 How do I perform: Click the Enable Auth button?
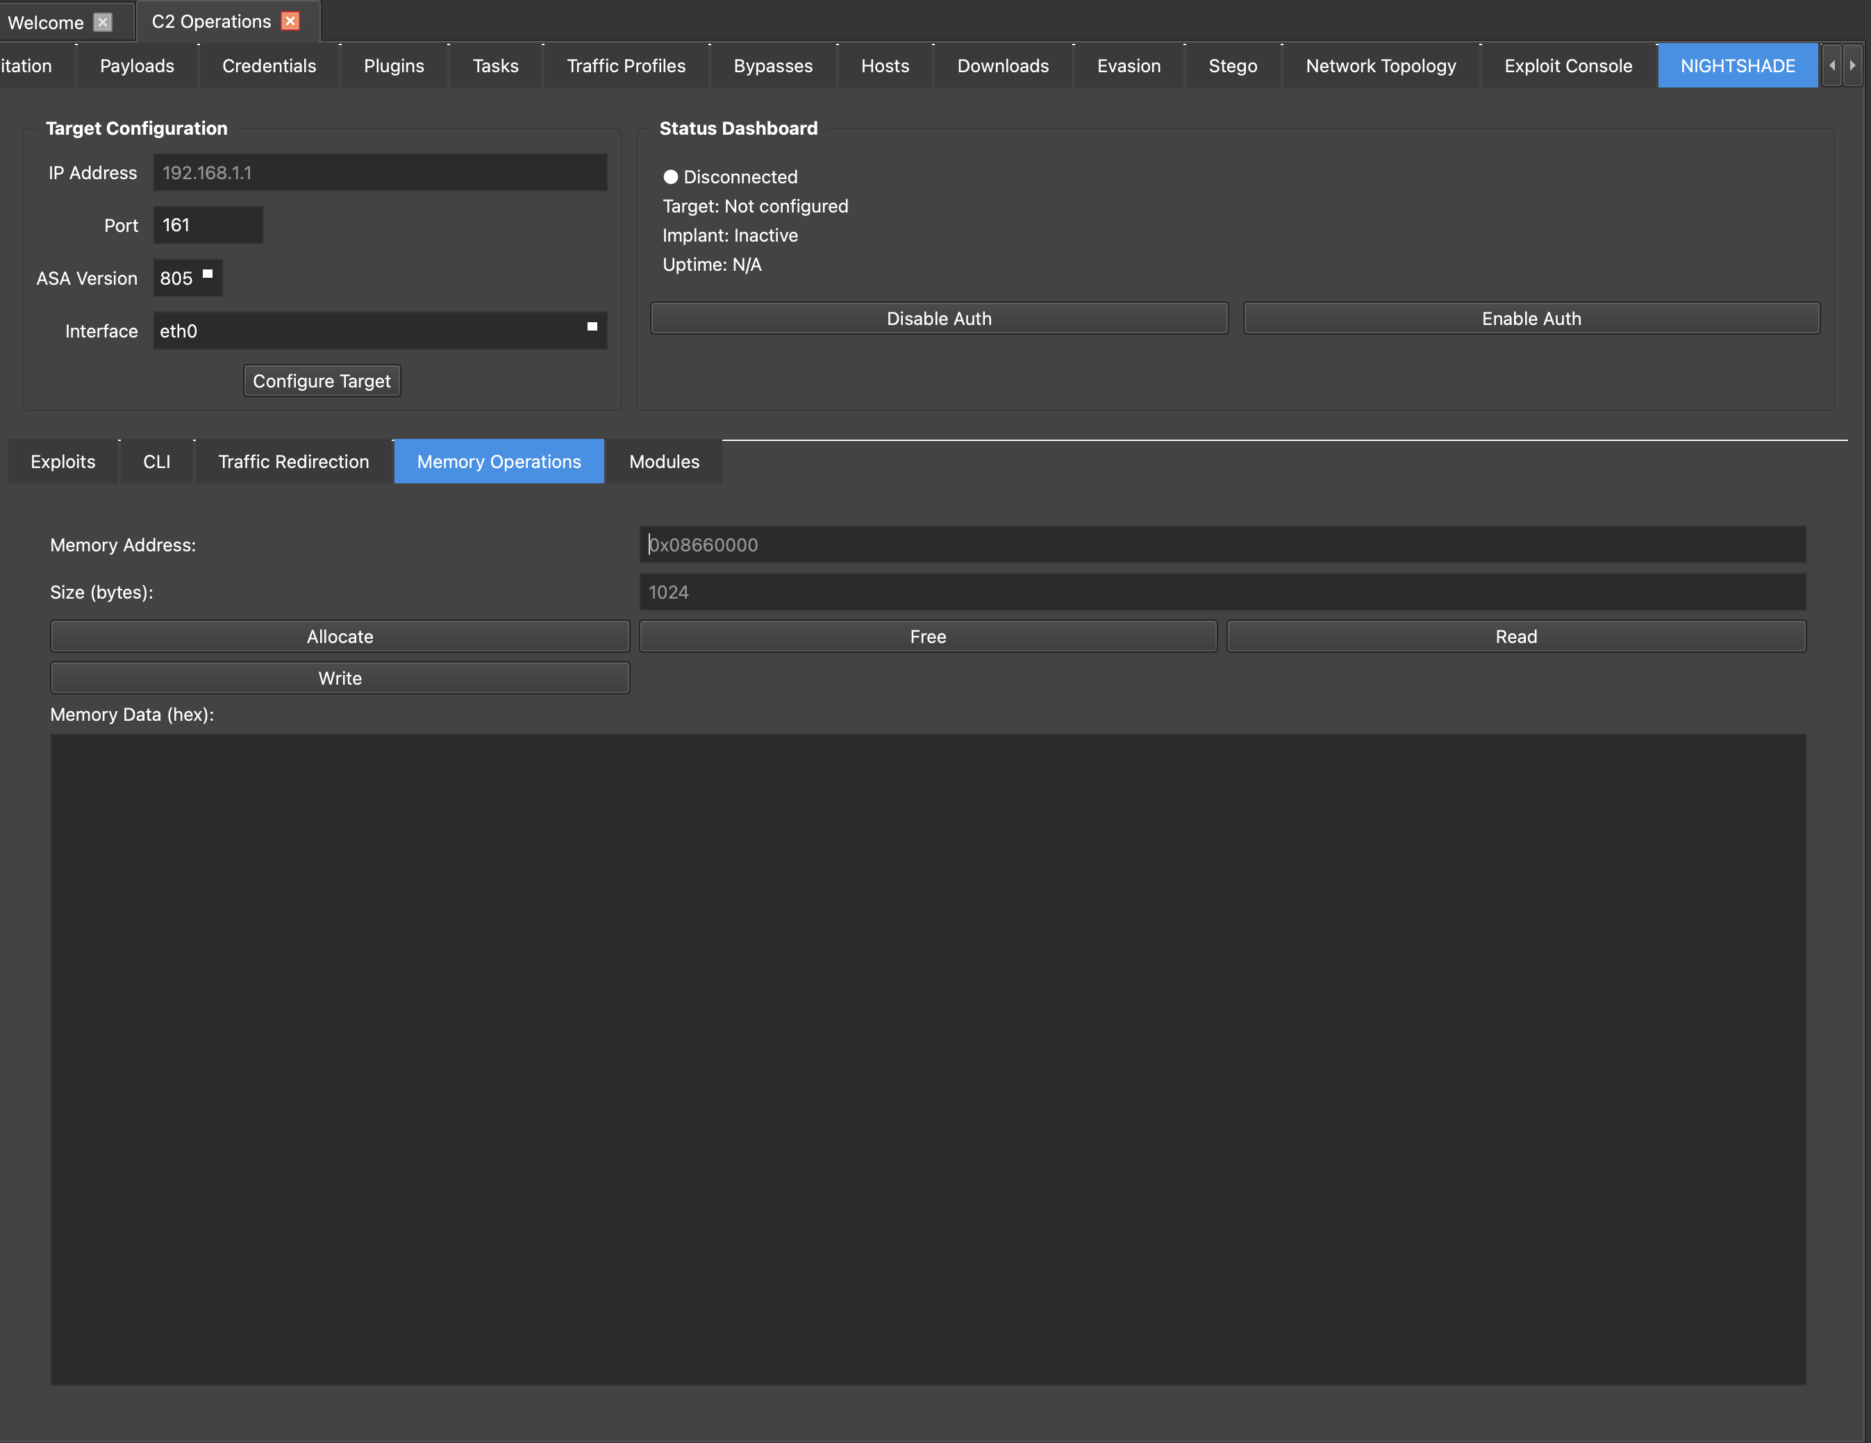(x=1531, y=319)
